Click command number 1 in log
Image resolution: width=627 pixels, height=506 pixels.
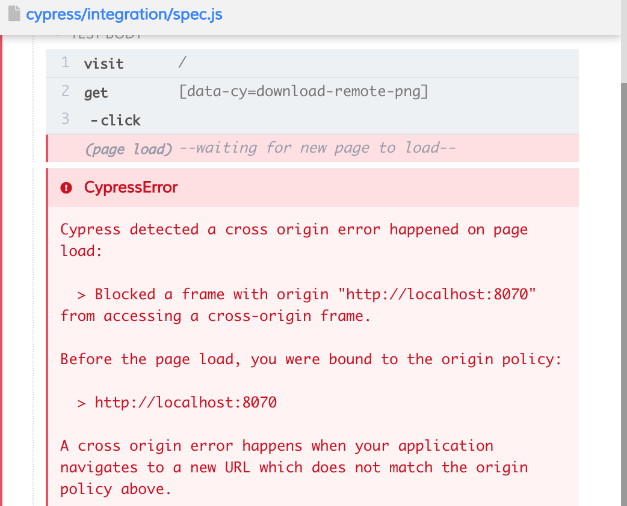pyautogui.click(x=65, y=62)
